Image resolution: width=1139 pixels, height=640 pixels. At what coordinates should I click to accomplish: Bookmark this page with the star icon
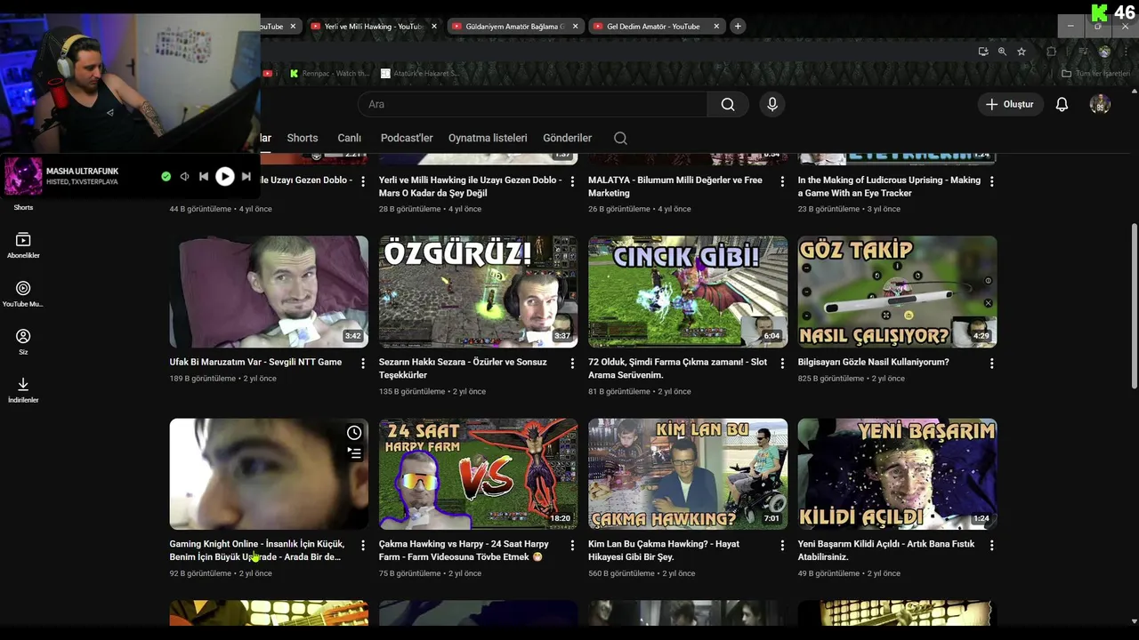click(1022, 52)
